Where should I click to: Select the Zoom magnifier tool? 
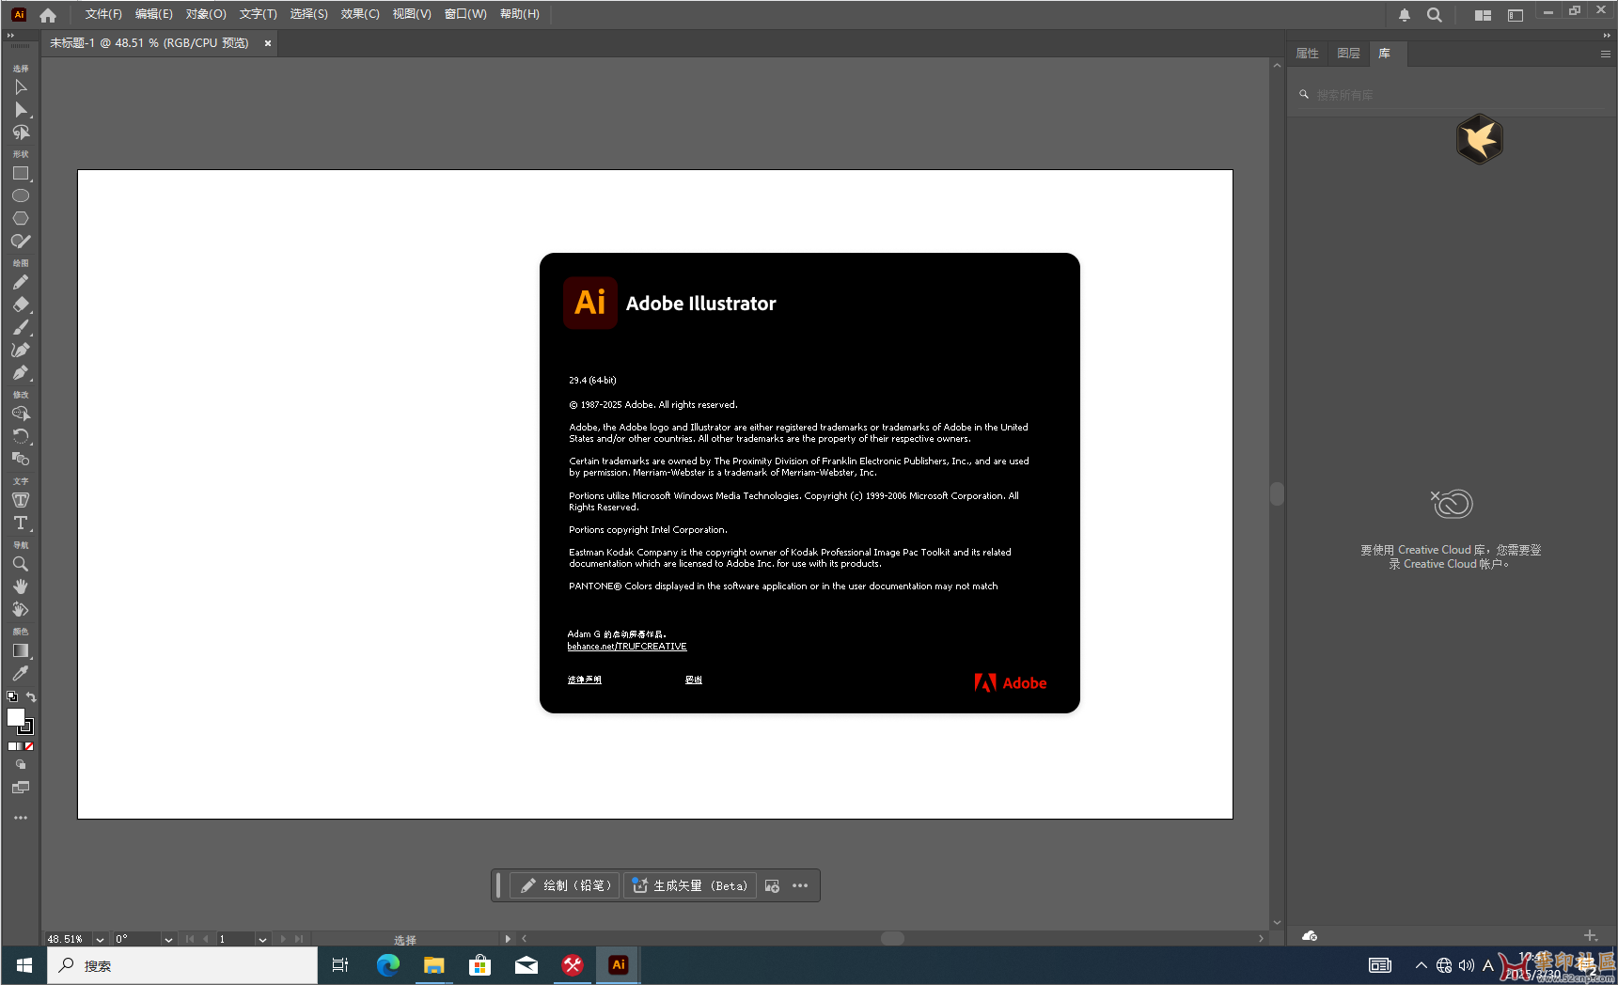pos(21,564)
